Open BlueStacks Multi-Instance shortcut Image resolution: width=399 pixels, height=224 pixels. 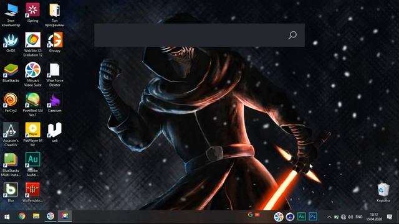11,164
